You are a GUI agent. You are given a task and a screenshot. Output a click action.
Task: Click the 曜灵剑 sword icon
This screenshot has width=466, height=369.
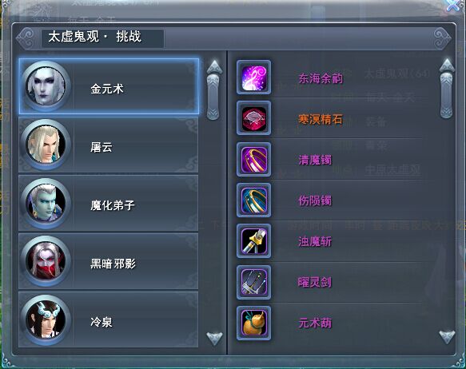(253, 282)
